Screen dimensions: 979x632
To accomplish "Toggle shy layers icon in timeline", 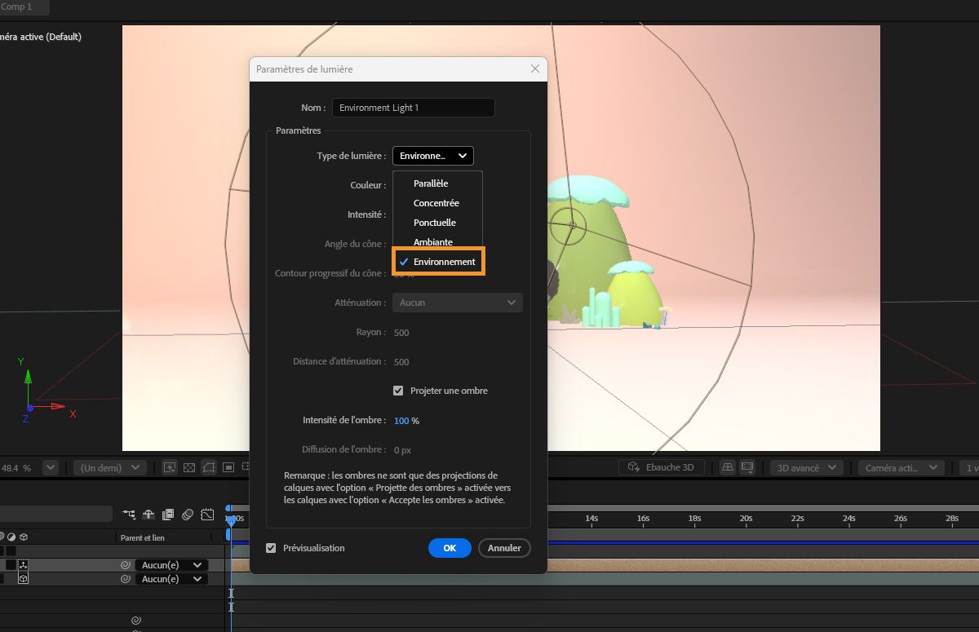I will coord(148,514).
